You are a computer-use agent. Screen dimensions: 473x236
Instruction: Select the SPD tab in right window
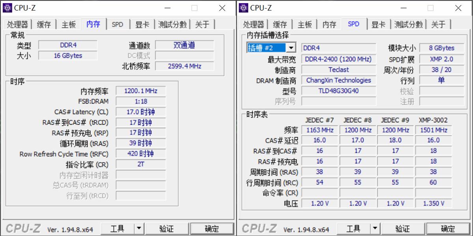click(x=354, y=24)
